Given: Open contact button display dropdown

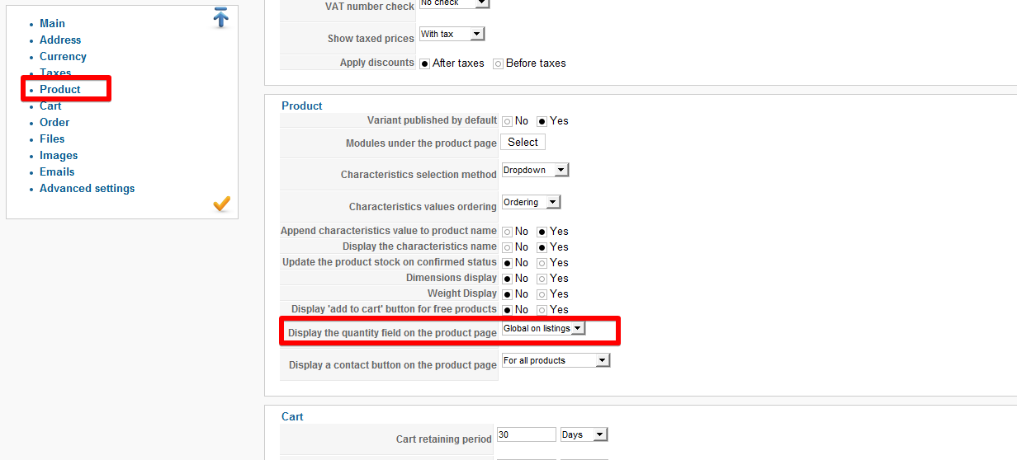Looking at the screenshot, I should click(x=556, y=360).
